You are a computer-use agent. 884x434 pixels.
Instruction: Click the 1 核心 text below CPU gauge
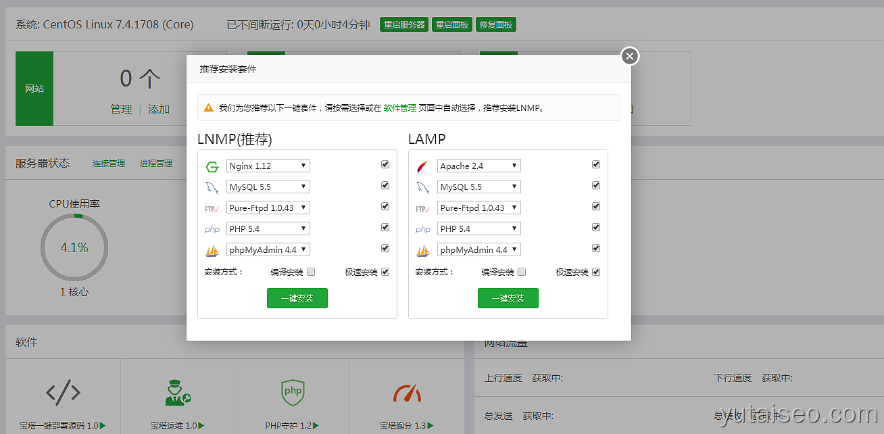point(74,292)
